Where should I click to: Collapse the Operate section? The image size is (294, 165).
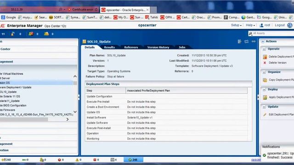click(x=264, y=49)
